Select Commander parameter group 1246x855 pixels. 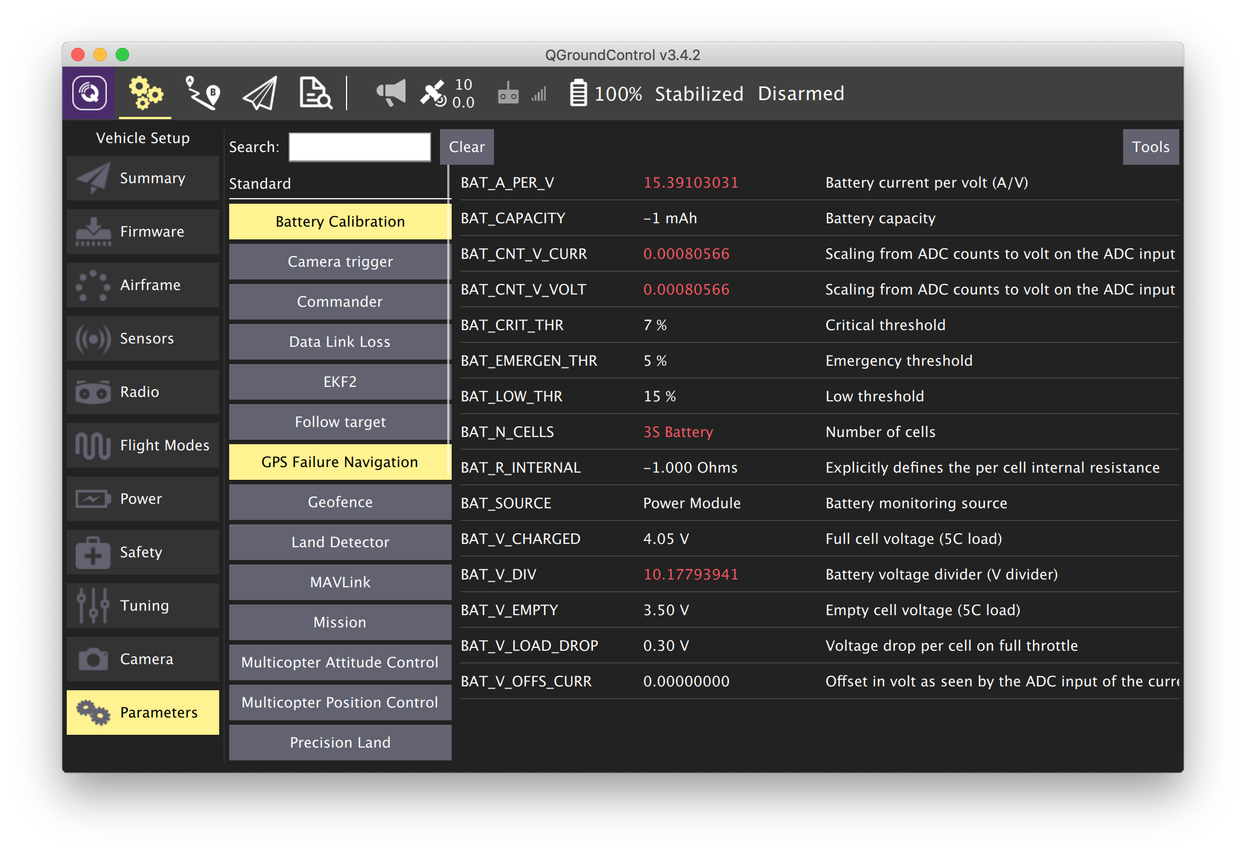coord(340,302)
